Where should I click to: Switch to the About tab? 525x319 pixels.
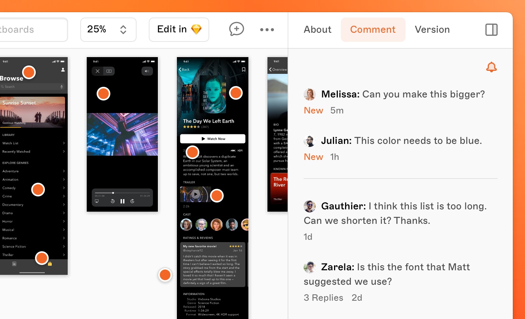pos(317,30)
